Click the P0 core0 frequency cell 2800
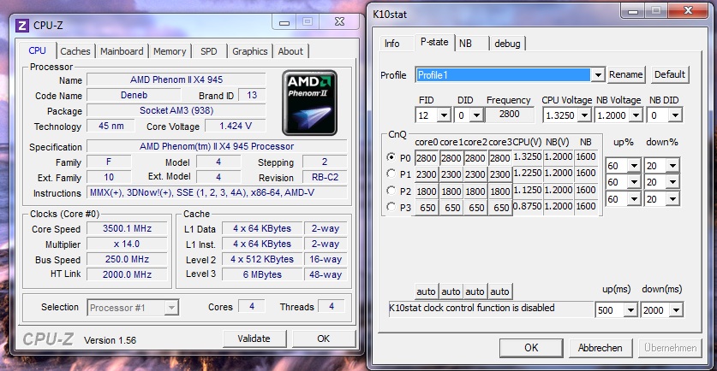Viewport: 717px width, 371px height. (x=427, y=158)
